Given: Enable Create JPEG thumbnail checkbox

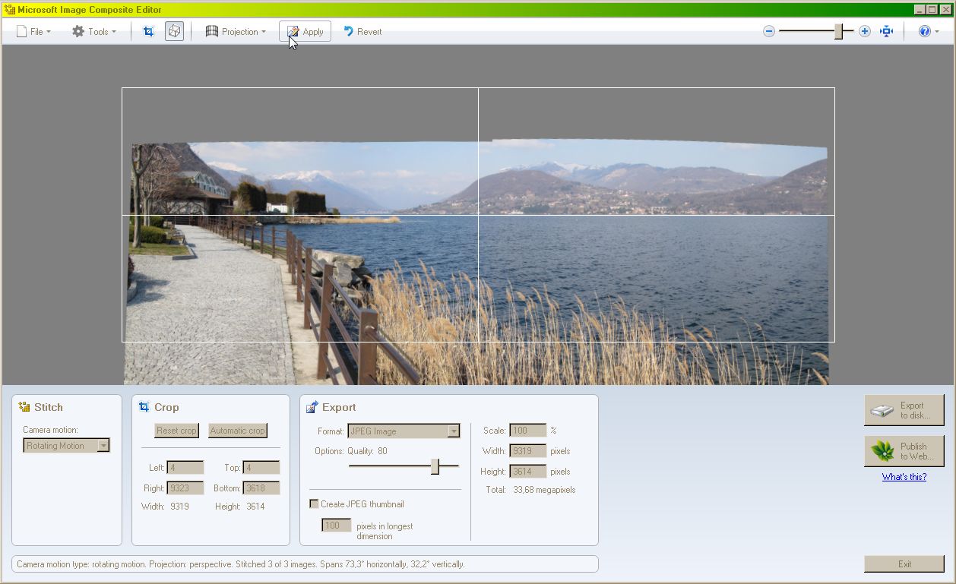Looking at the screenshot, I should click(x=314, y=504).
